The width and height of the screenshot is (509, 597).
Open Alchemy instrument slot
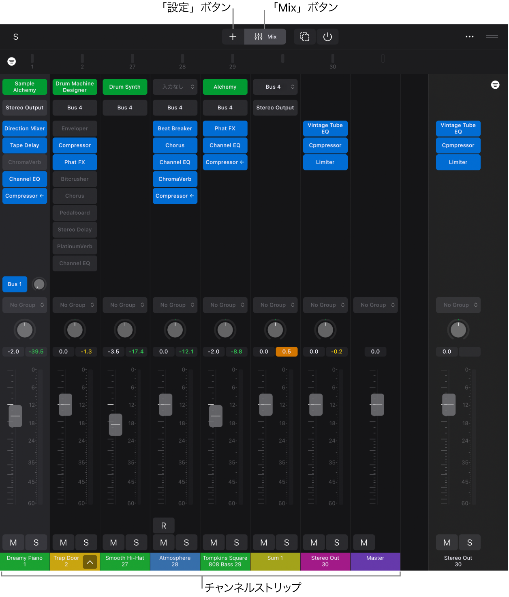tap(225, 87)
